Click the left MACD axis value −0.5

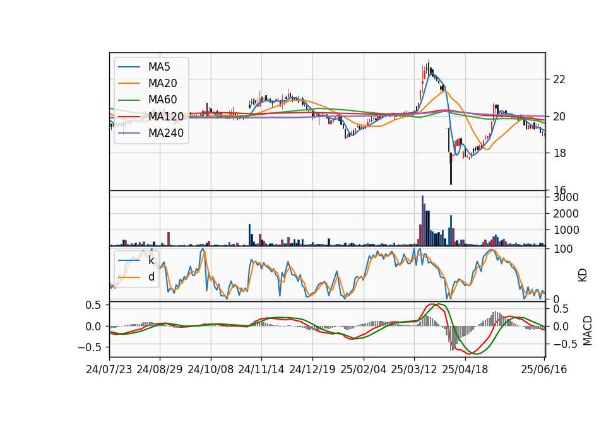(89, 347)
